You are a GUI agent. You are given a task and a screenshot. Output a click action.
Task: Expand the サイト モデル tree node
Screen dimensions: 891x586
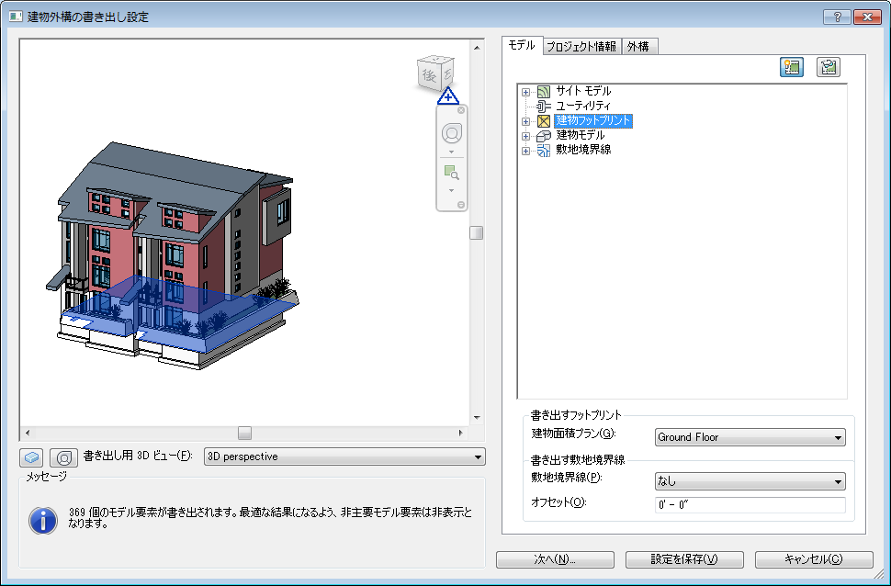pos(525,92)
